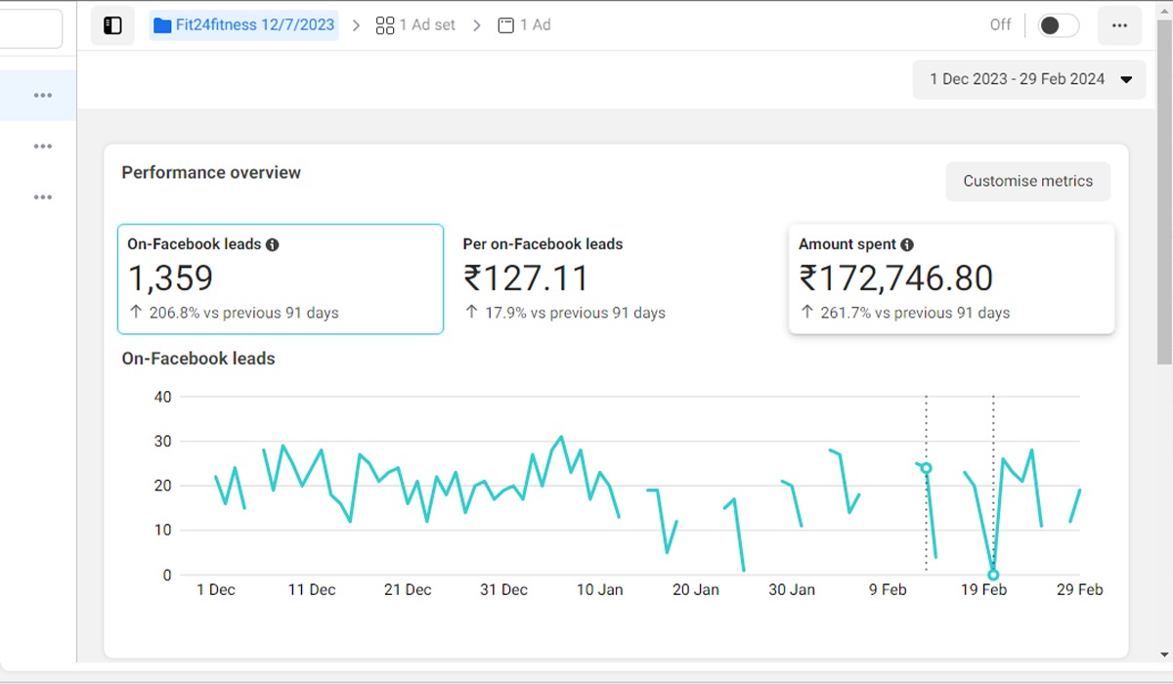Select the Amount spent metric card
The width and height of the screenshot is (1173, 684).
click(950, 279)
